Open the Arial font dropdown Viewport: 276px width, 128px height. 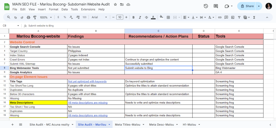pos(99,17)
